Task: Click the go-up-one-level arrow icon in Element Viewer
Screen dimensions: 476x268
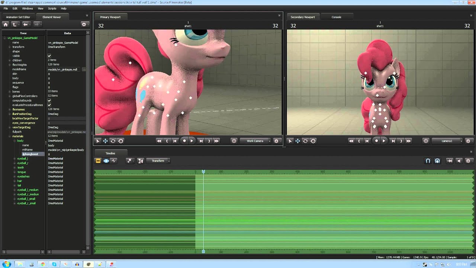Action: coord(15,24)
